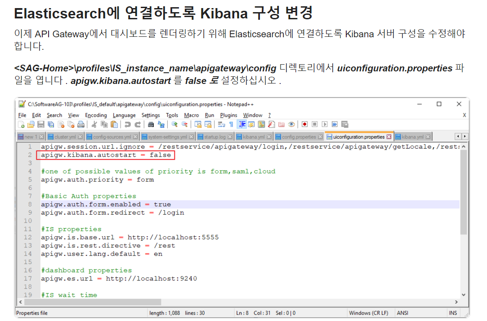This screenshot has height=321, width=487.
Task: Close the uiconfiguration.properties tab
Action: pyautogui.click(x=389, y=136)
